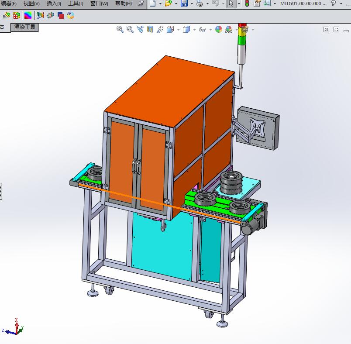Open the Options checklist icon
Viewport: 351px width, 344px height.
[x=267, y=3]
